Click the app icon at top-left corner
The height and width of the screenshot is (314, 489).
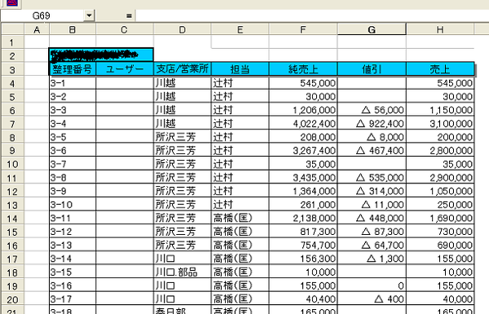click(x=11, y=3)
